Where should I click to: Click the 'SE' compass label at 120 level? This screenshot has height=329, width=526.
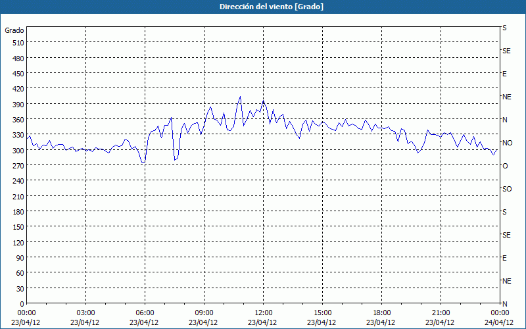coord(506,235)
